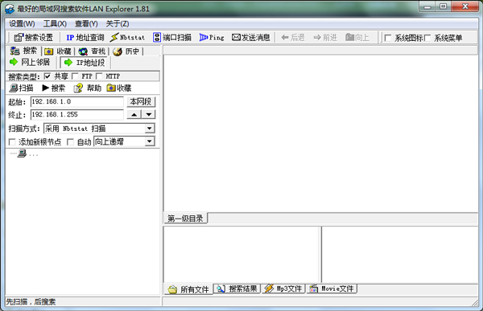483x311 pixels.
Task: Enable 添加新根节点 checkbox
Action: (x=12, y=141)
